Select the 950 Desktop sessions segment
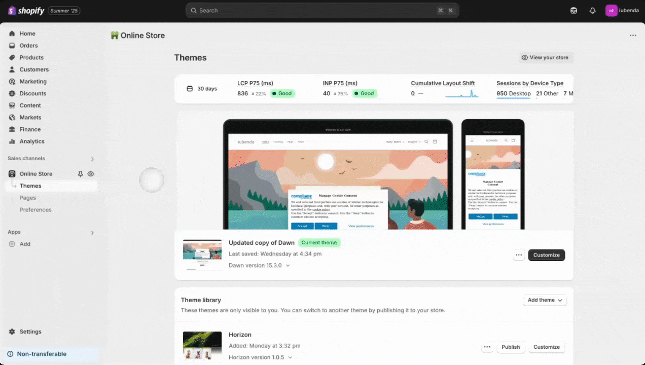 pos(514,94)
